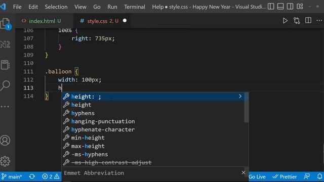The width and height of the screenshot is (324, 182).
Task: Choose the 'height' suggestion
Action: (x=153, y=105)
